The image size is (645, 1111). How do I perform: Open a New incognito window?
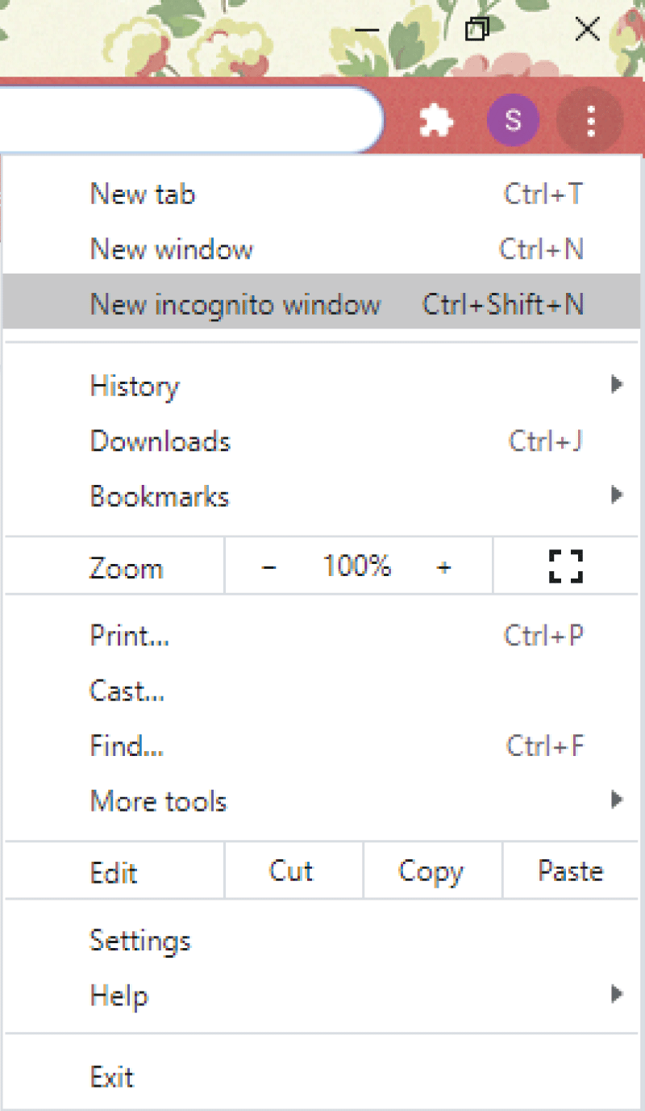[x=322, y=303]
